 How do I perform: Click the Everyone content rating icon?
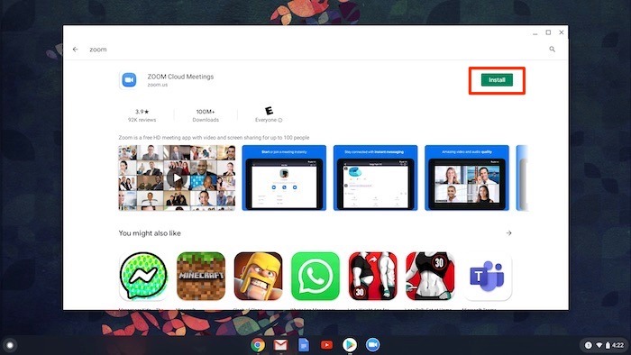tap(269, 110)
